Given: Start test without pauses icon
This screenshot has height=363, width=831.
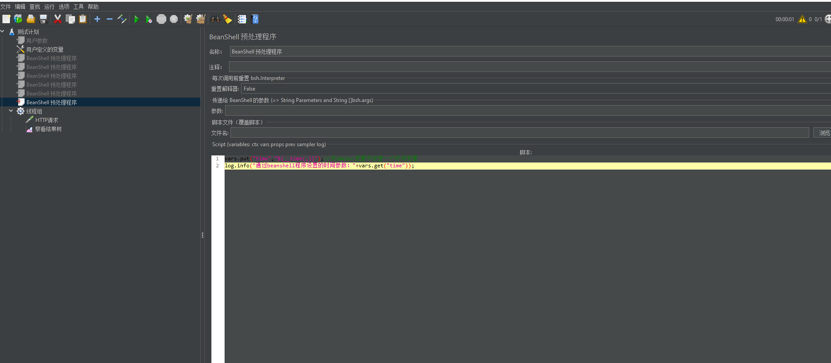Looking at the screenshot, I should 149,19.
